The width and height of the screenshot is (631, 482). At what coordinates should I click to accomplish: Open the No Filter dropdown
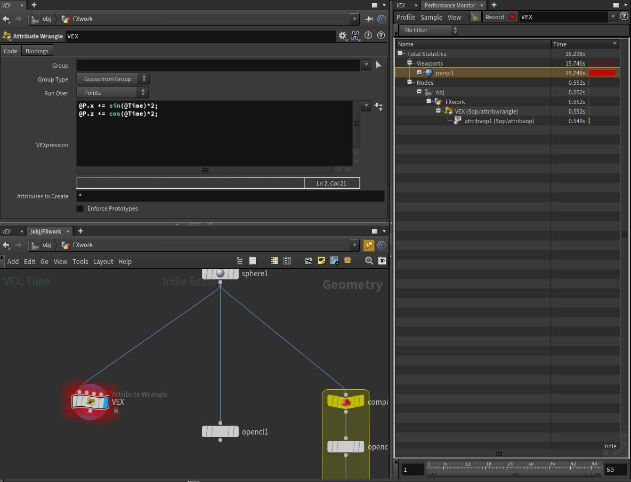click(x=428, y=30)
